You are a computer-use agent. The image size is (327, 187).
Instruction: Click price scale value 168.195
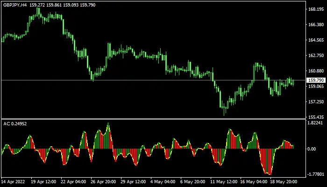[x=316, y=9]
